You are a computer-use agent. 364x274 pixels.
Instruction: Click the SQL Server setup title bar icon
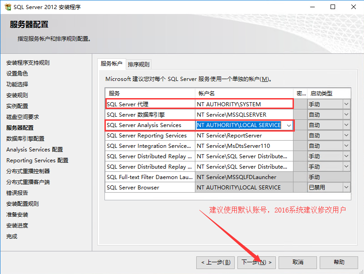click(x=8, y=7)
